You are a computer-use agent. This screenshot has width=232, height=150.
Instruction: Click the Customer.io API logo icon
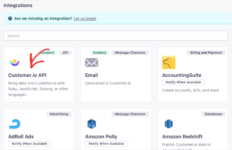15,63
